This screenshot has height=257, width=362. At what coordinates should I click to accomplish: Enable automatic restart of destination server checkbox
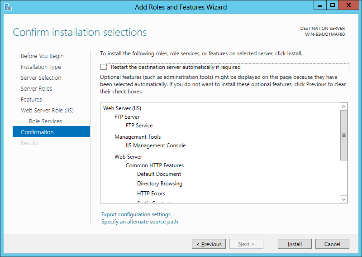pos(104,67)
